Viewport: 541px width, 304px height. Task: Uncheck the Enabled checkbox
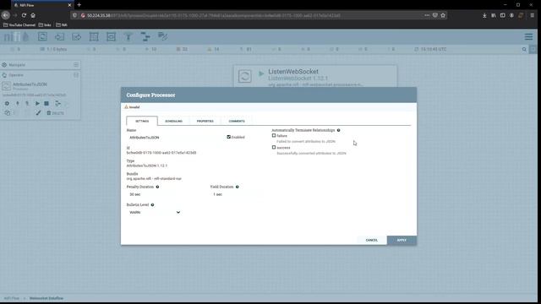click(x=228, y=137)
